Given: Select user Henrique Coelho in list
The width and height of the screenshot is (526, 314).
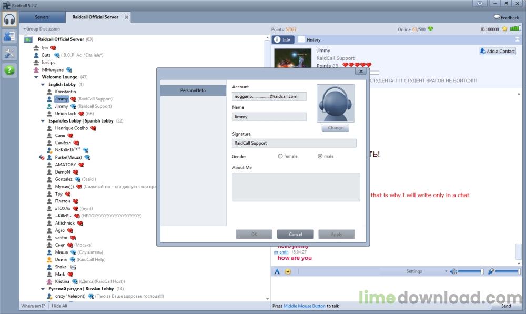Looking at the screenshot, I should [x=72, y=128].
